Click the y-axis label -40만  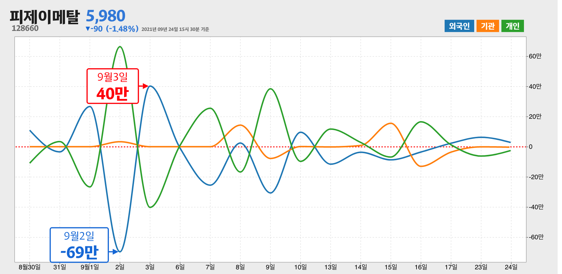click(x=536, y=207)
